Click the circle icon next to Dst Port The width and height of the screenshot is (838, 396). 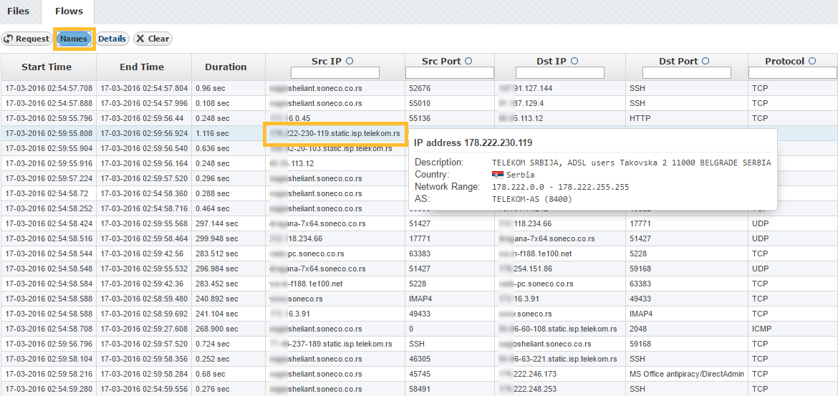pyautogui.click(x=705, y=62)
